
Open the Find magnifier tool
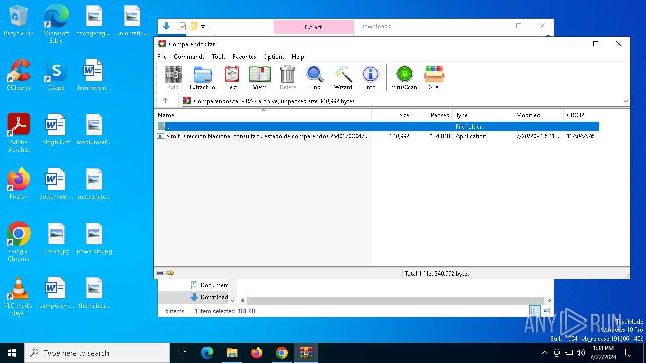pyautogui.click(x=315, y=78)
